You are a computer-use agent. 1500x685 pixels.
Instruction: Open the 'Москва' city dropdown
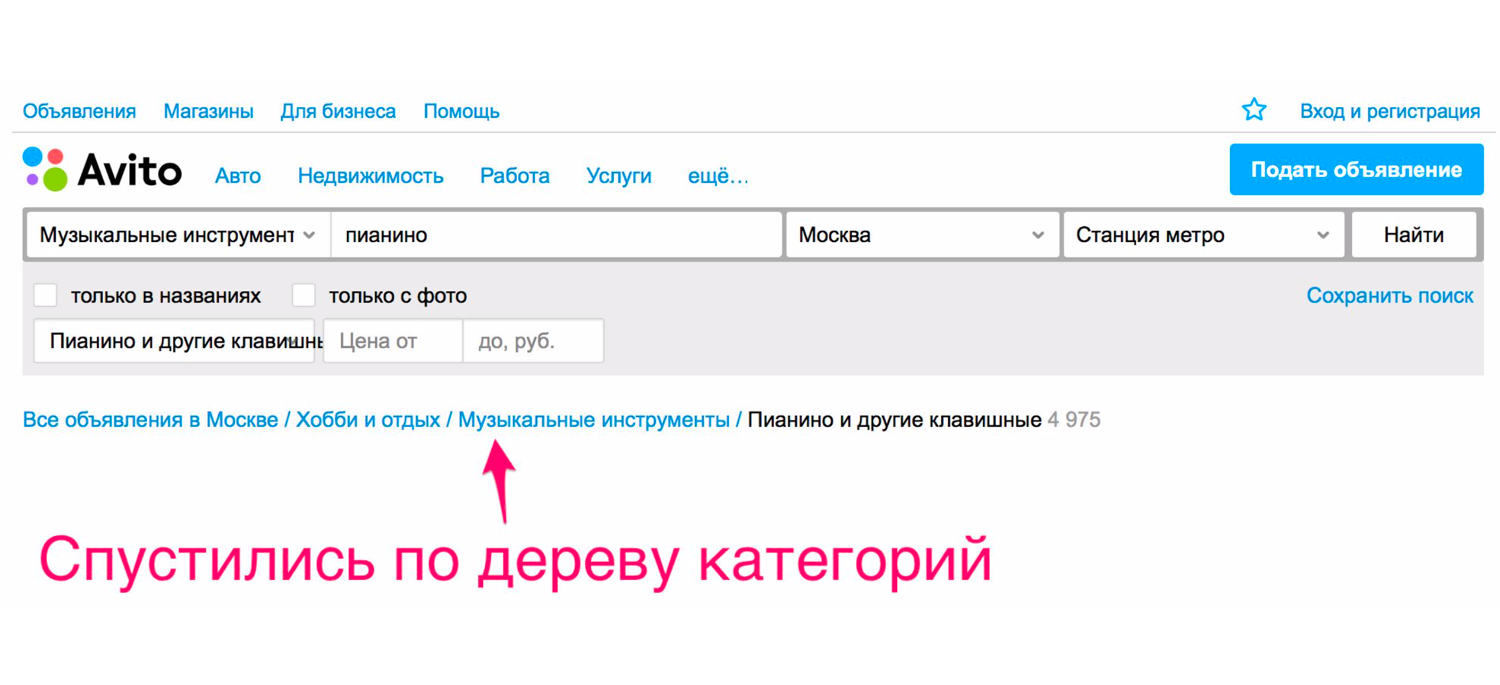click(921, 235)
